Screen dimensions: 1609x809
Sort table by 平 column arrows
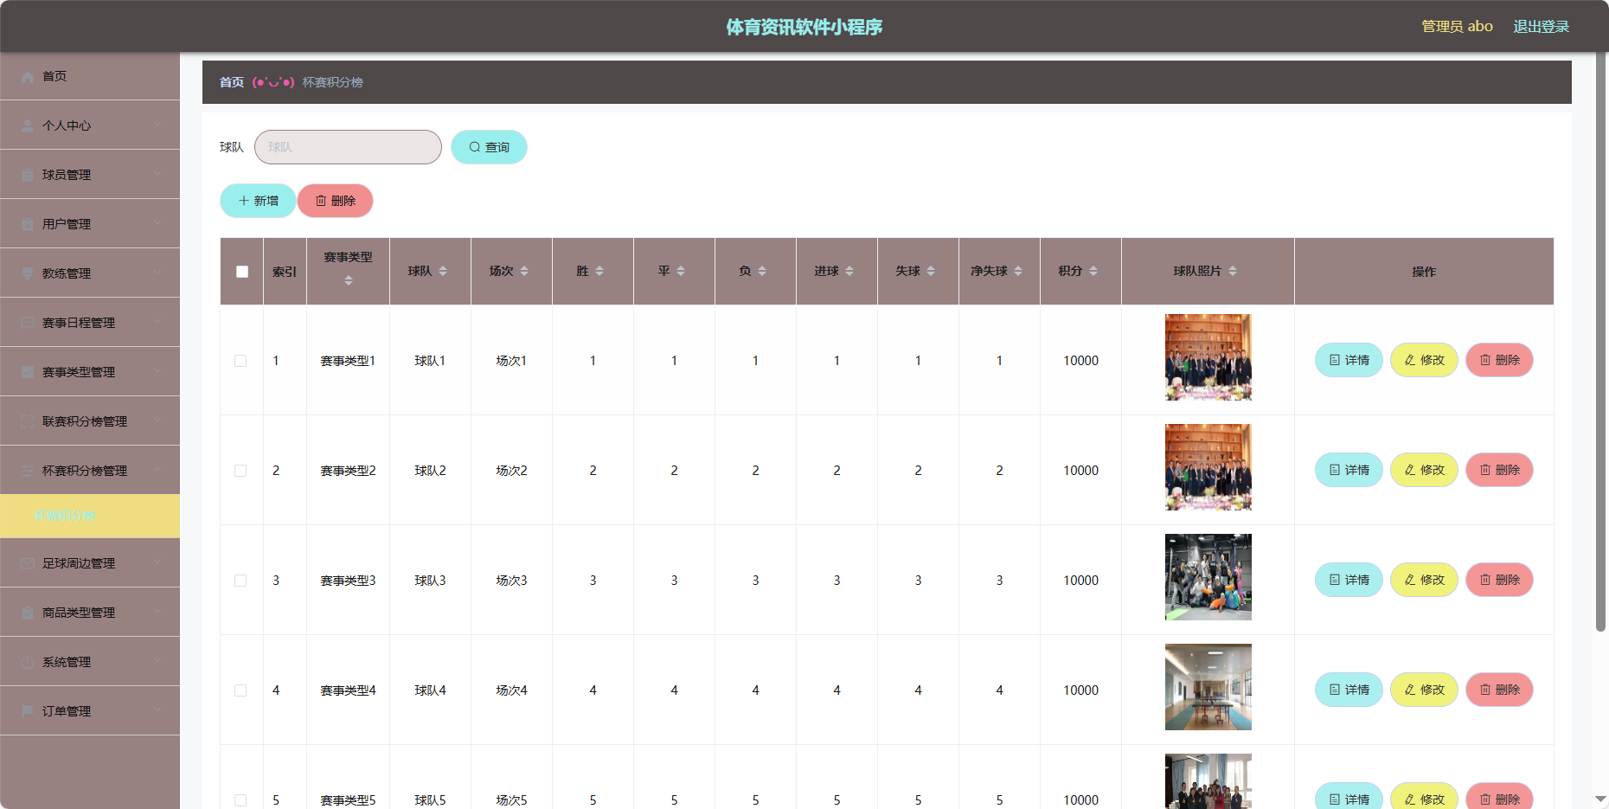coord(681,272)
